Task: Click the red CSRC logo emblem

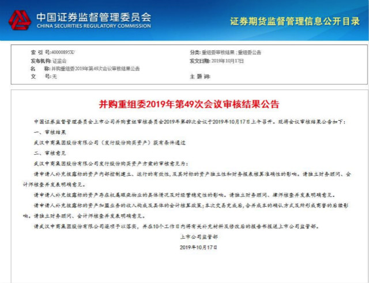Action: point(20,20)
